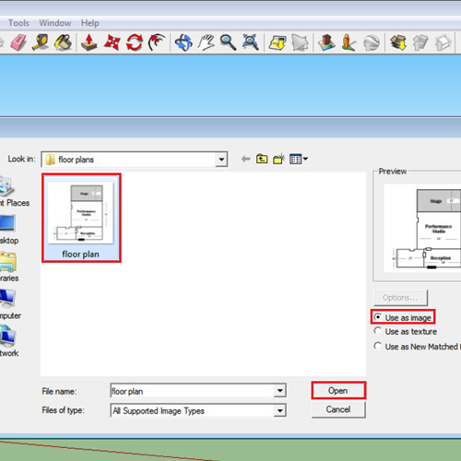Viewport: 461px width, 461px height.
Task: Click the Share Model icon
Action: coord(420,42)
